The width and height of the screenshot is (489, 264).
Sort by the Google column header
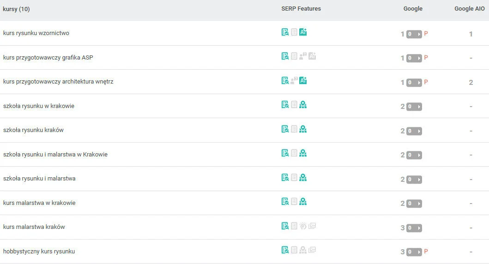tap(413, 9)
